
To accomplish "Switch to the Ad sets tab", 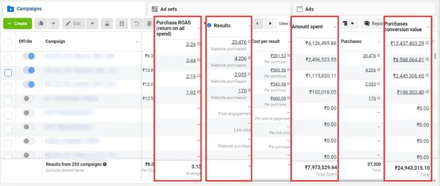I will 219,9.
